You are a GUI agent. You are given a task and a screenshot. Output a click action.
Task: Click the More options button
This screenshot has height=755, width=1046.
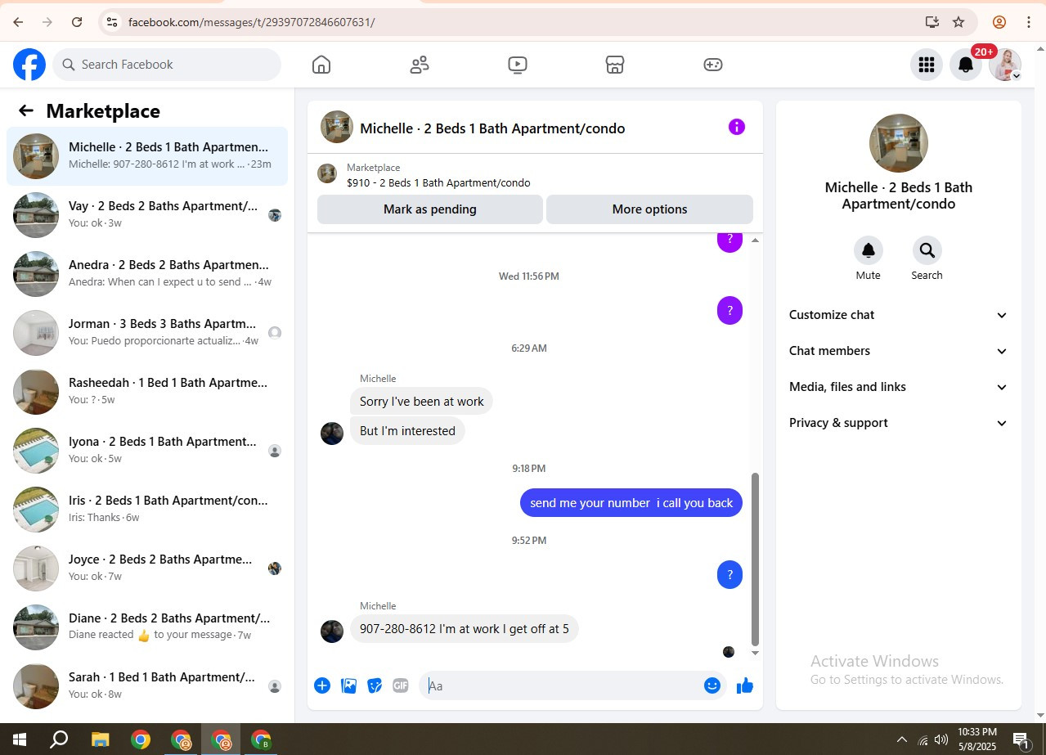[649, 209]
